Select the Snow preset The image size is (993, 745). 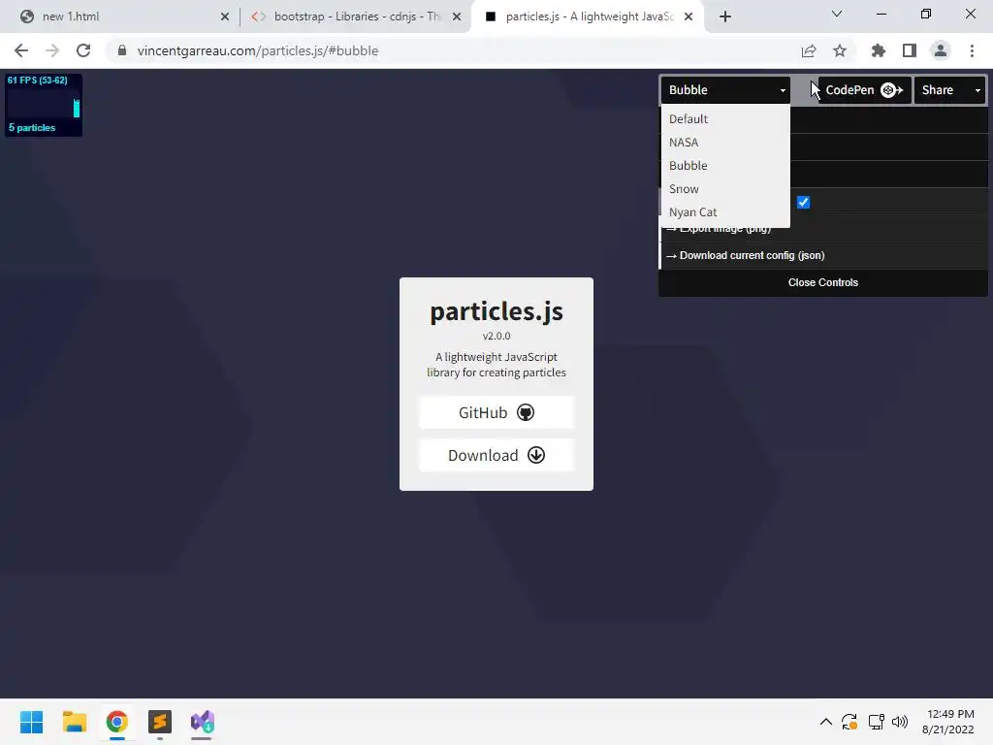[725, 189]
